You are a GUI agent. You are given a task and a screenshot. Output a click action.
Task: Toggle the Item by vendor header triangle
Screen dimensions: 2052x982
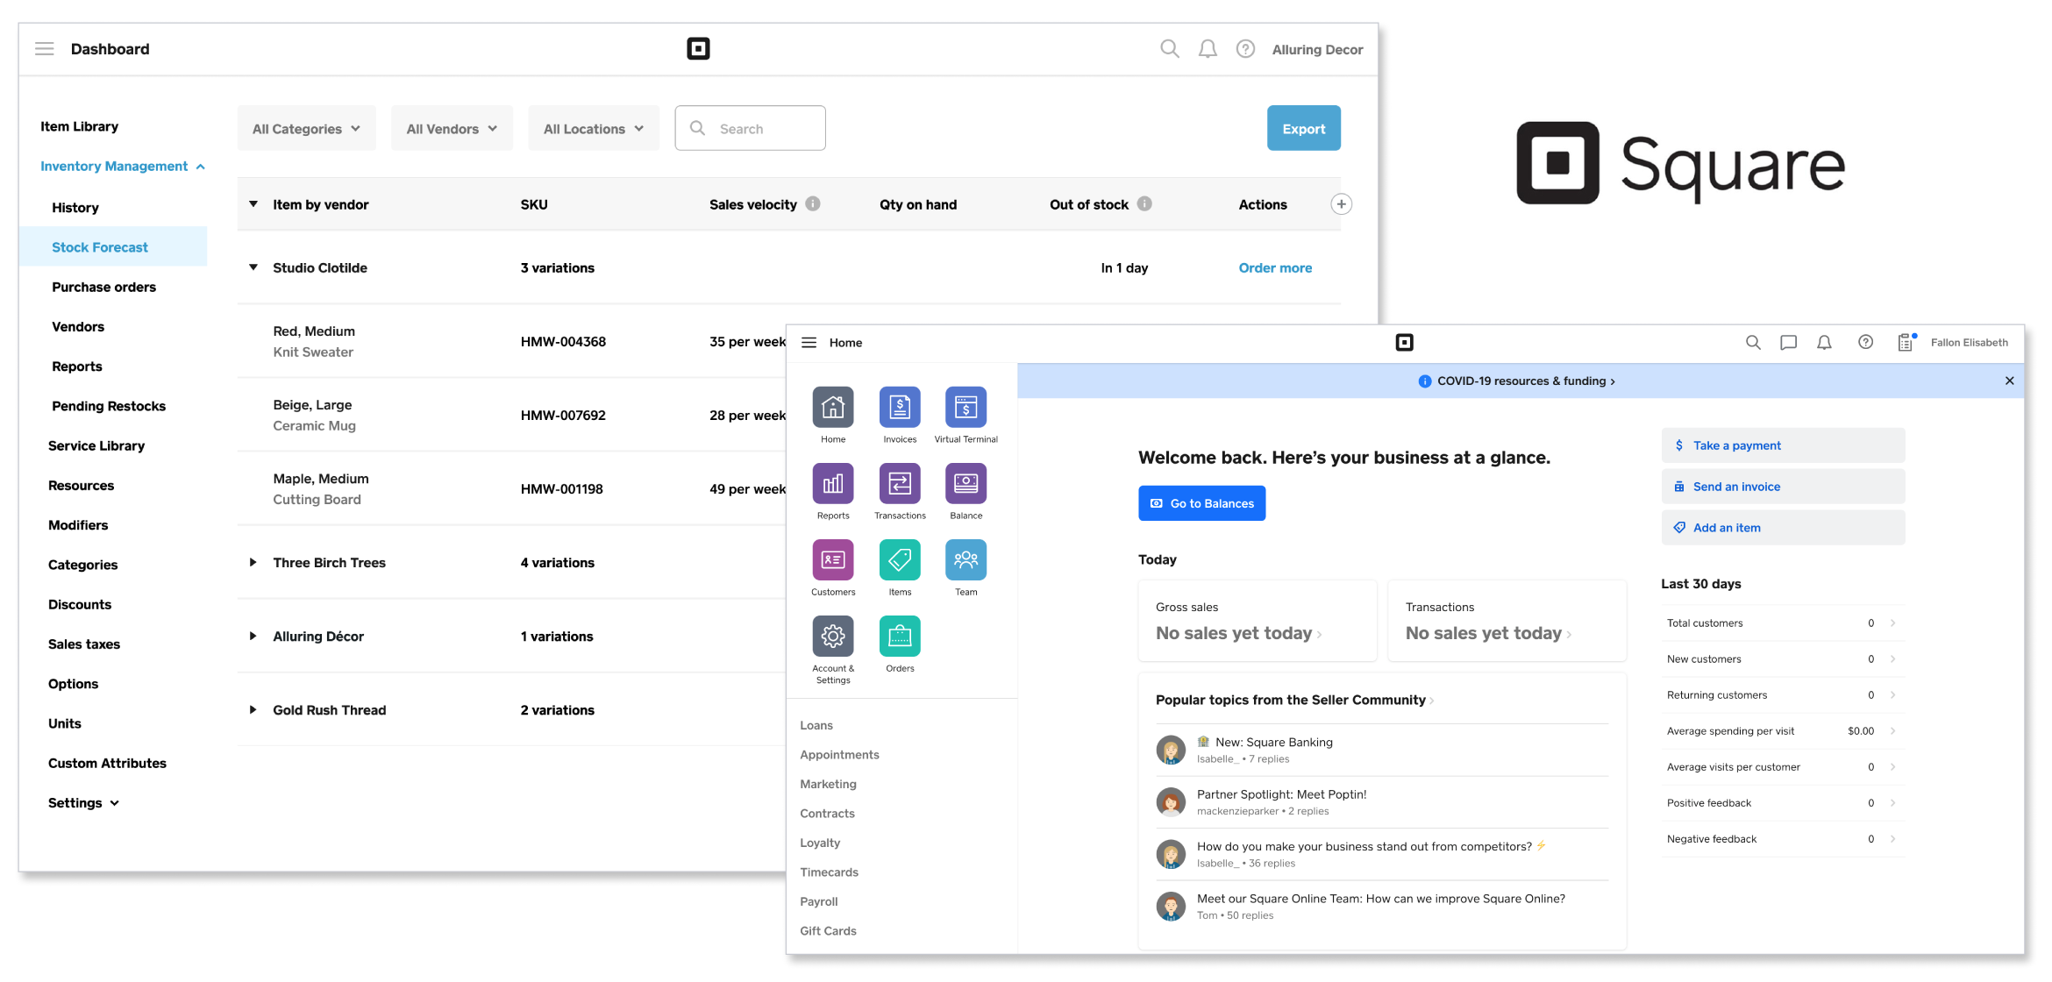point(253,204)
